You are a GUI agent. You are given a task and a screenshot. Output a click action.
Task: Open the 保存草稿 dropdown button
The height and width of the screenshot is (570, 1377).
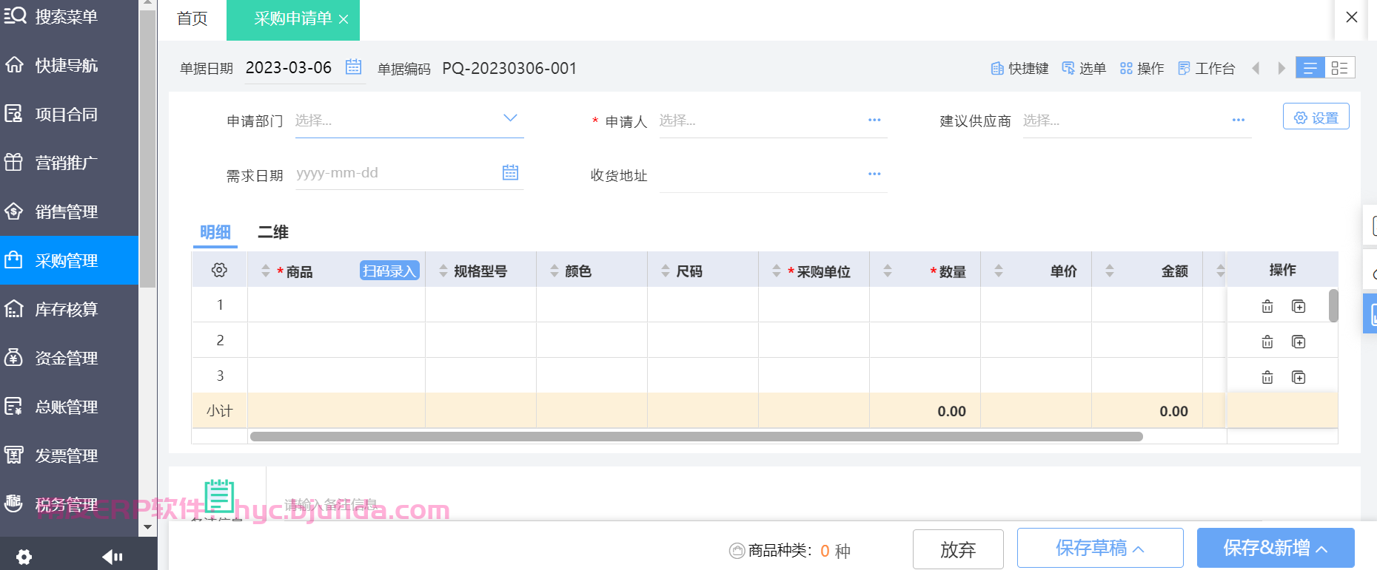pyautogui.click(x=1100, y=548)
